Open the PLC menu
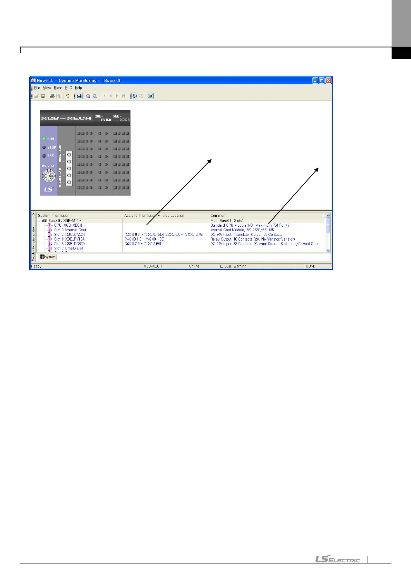411x582 pixels. click(69, 88)
